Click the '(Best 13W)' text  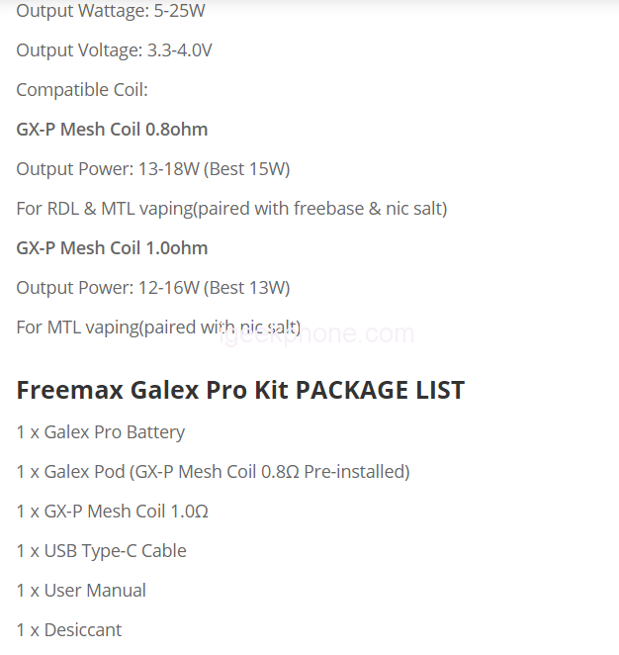(x=246, y=288)
